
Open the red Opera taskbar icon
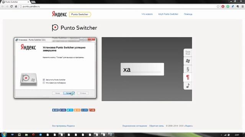[33, 135]
